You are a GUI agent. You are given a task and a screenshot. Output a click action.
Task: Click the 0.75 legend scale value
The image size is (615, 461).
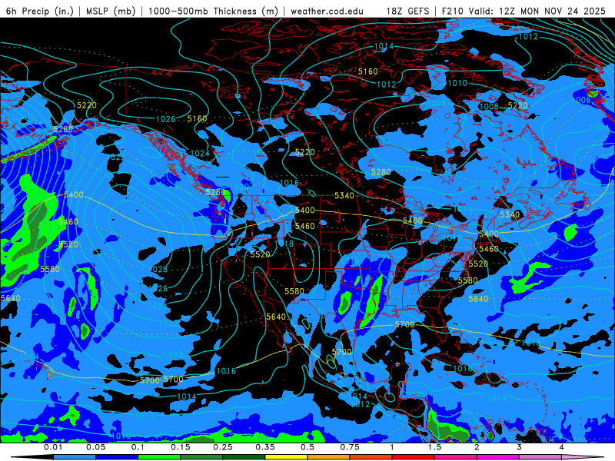tap(350, 447)
